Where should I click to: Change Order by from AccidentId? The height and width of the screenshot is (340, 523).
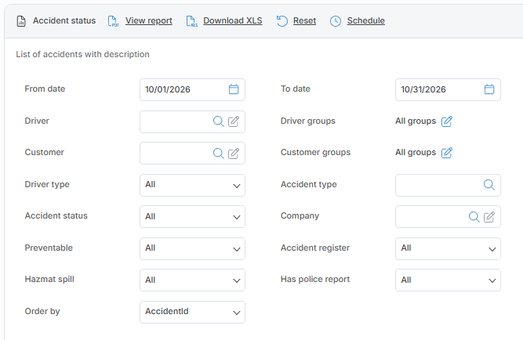click(x=192, y=312)
